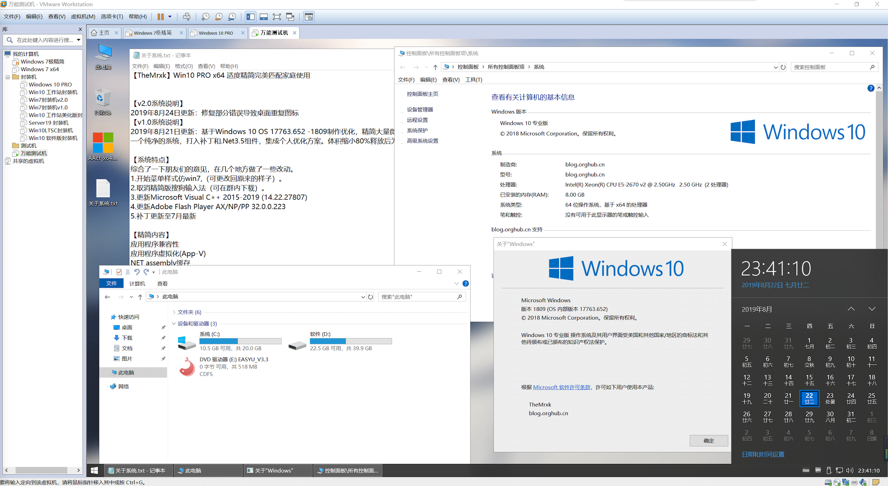This screenshot has height=486, width=888.
Task: Open the Control Panel address bar dropdown
Action: (775, 67)
